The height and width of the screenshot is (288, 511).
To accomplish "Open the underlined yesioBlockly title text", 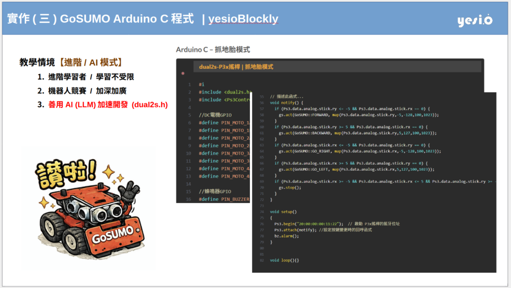I will 243,19.
